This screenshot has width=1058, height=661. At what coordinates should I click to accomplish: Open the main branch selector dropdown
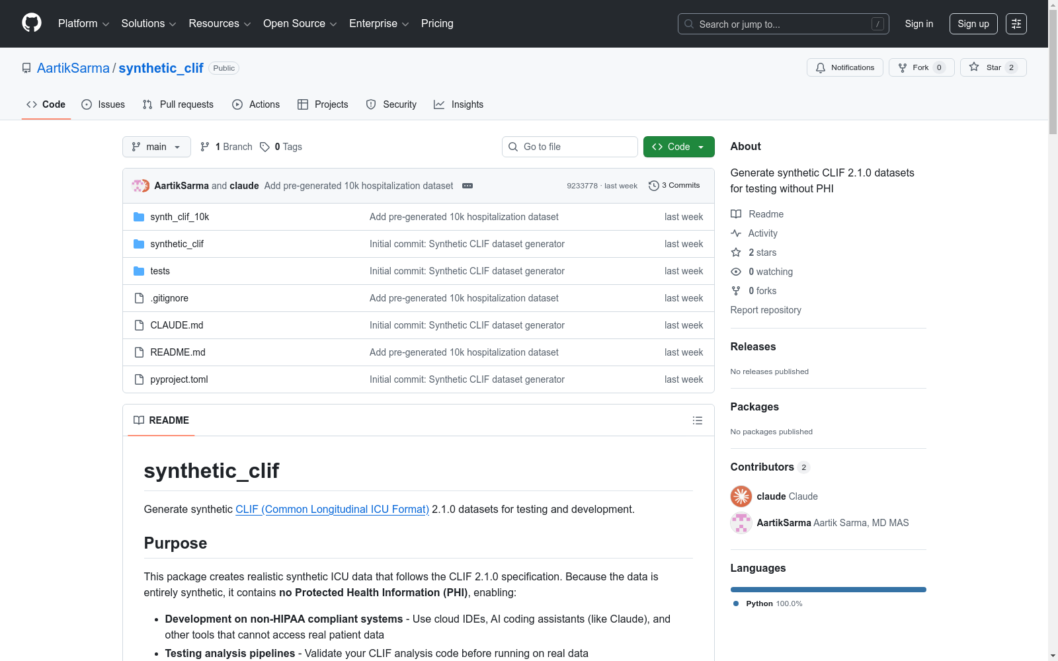click(x=157, y=147)
